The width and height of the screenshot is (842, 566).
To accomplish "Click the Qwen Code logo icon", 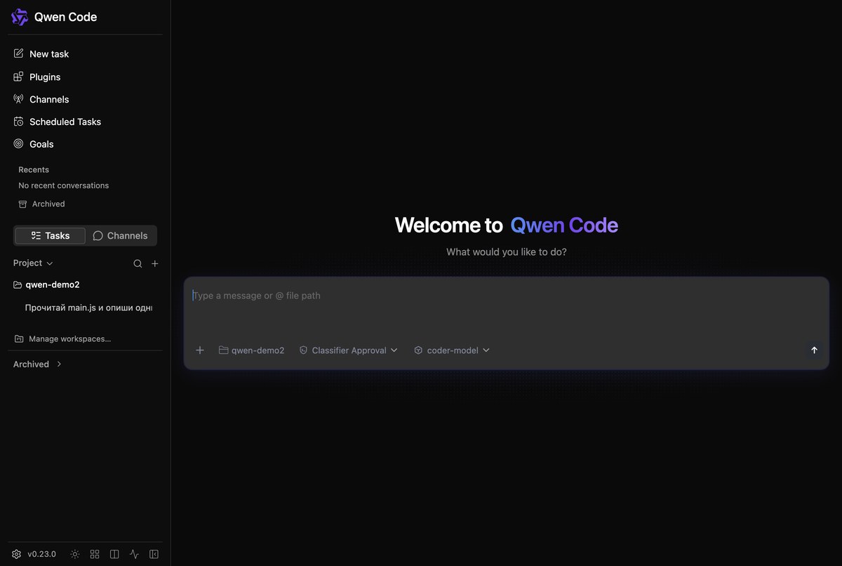I will point(20,17).
